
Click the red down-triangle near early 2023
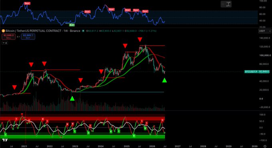tap(80, 80)
